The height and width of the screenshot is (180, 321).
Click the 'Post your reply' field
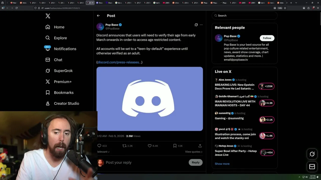pos(146,162)
